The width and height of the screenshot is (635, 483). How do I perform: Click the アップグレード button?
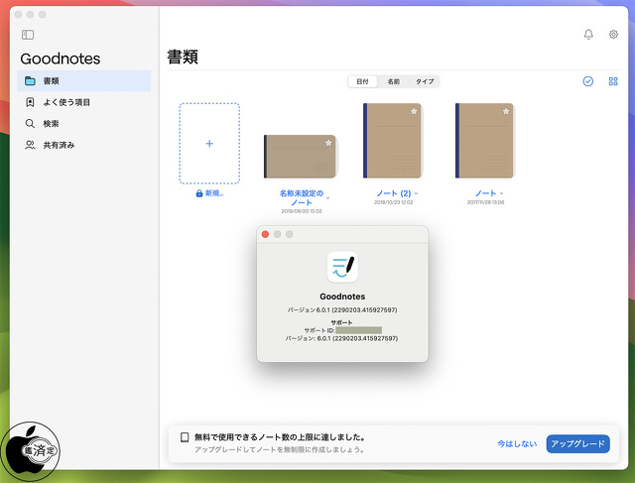(x=577, y=443)
